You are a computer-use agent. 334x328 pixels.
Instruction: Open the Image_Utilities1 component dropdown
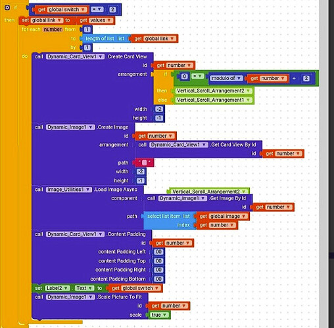[69, 190]
